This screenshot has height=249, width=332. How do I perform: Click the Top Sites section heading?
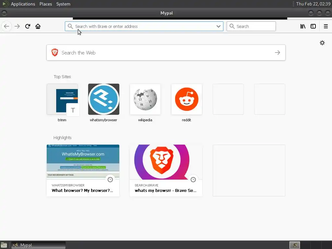[62, 77]
